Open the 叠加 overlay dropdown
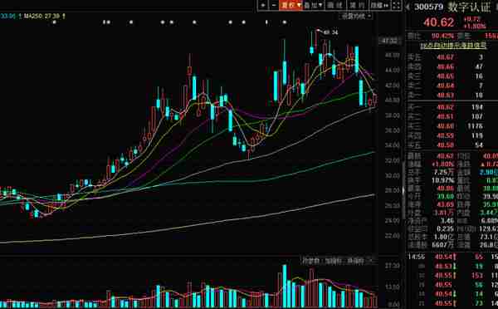Screen dimensions: 498x309 [313, 5]
